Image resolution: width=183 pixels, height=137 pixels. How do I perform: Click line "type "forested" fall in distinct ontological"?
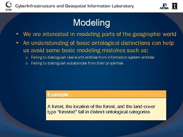pos(99,112)
